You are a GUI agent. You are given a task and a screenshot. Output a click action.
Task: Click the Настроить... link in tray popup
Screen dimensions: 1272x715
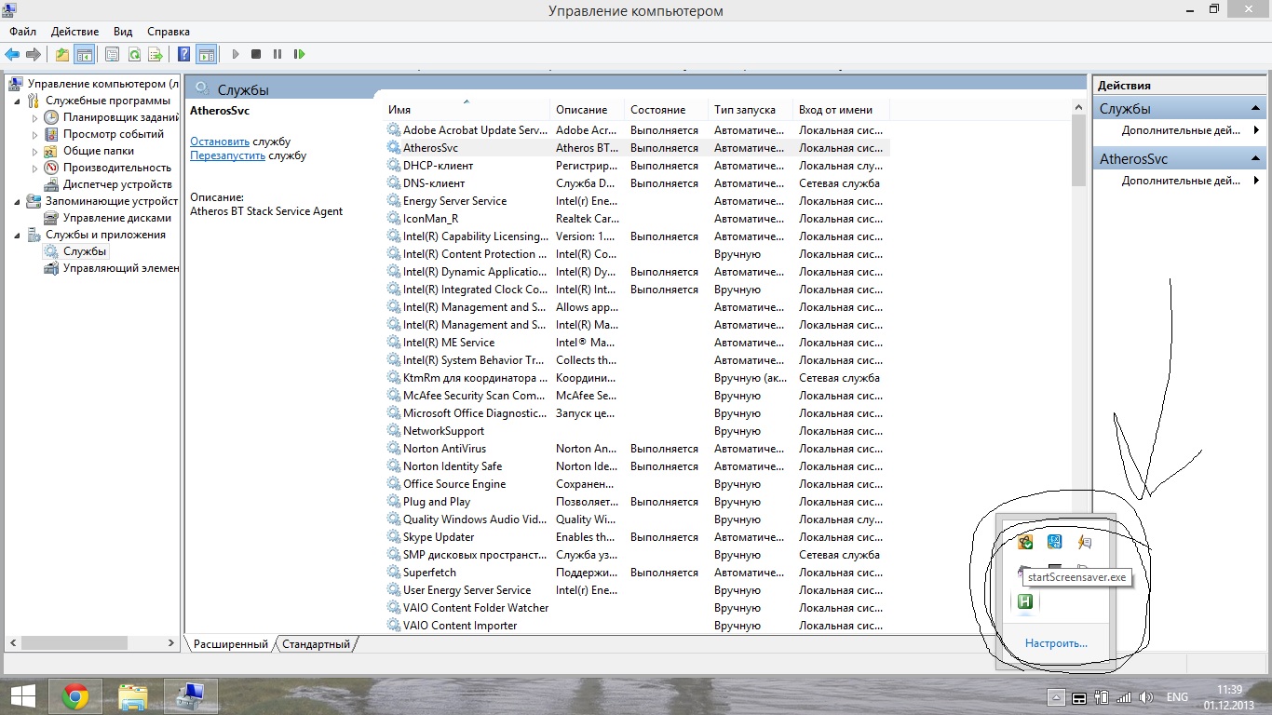point(1056,643)
